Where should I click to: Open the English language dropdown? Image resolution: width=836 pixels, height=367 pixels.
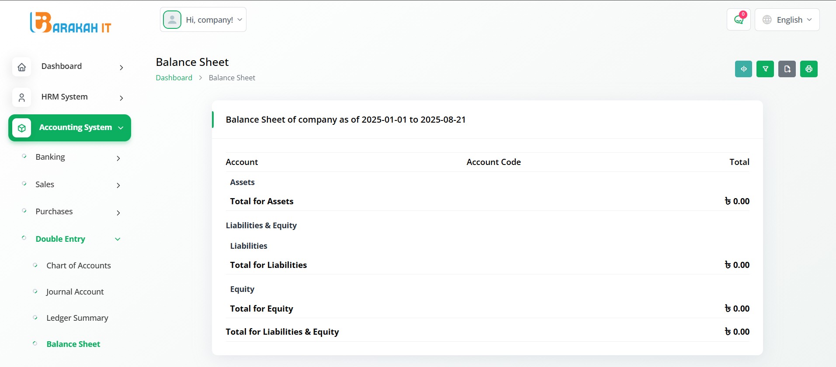pos(787,20)
